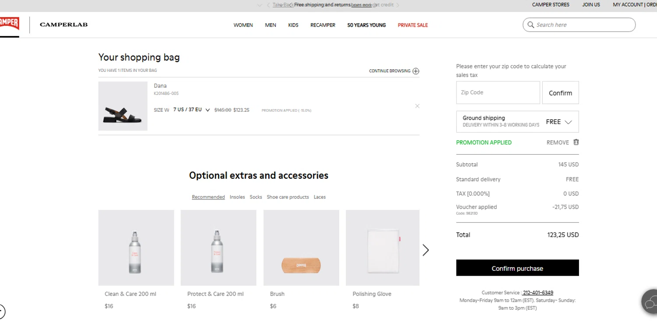Click the $123.25 discounted price

pyautogui.click(x=241, y=110)
